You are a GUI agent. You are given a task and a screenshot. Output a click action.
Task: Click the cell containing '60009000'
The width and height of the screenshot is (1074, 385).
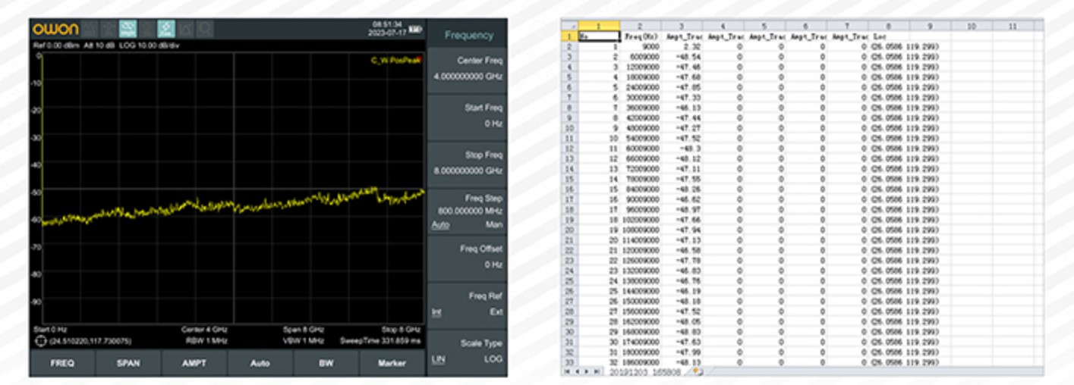coord(640,149)
